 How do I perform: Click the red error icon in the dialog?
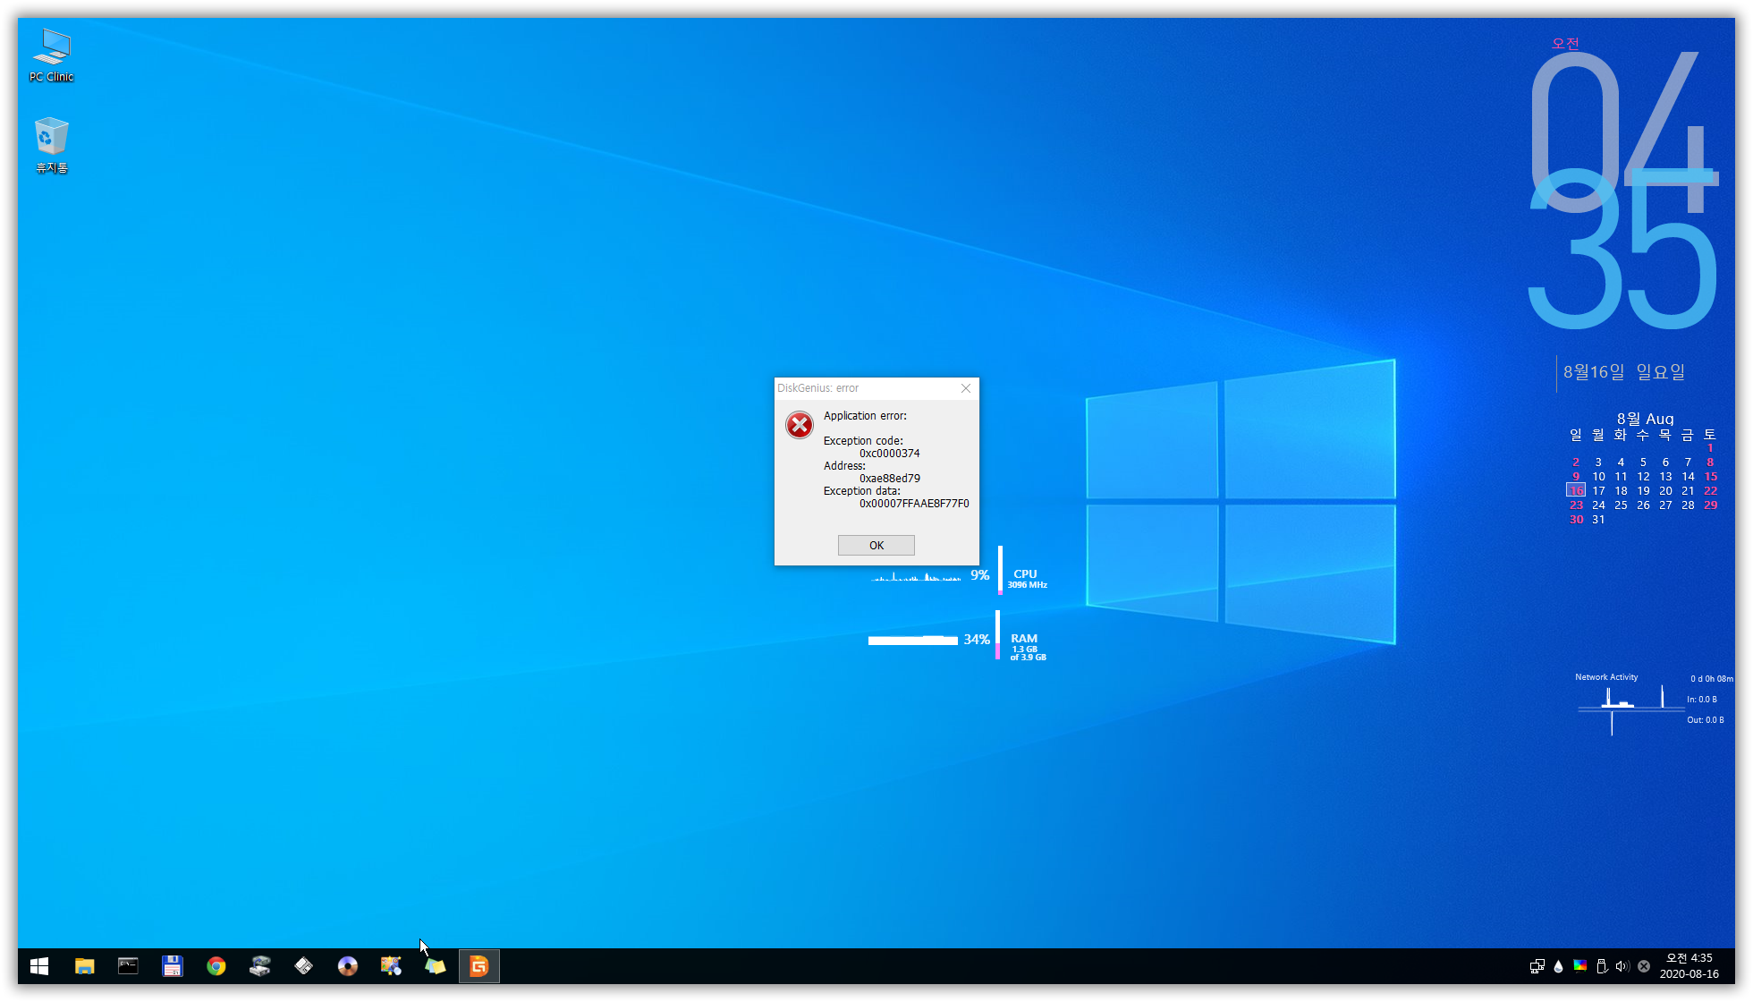click(799, 425)
